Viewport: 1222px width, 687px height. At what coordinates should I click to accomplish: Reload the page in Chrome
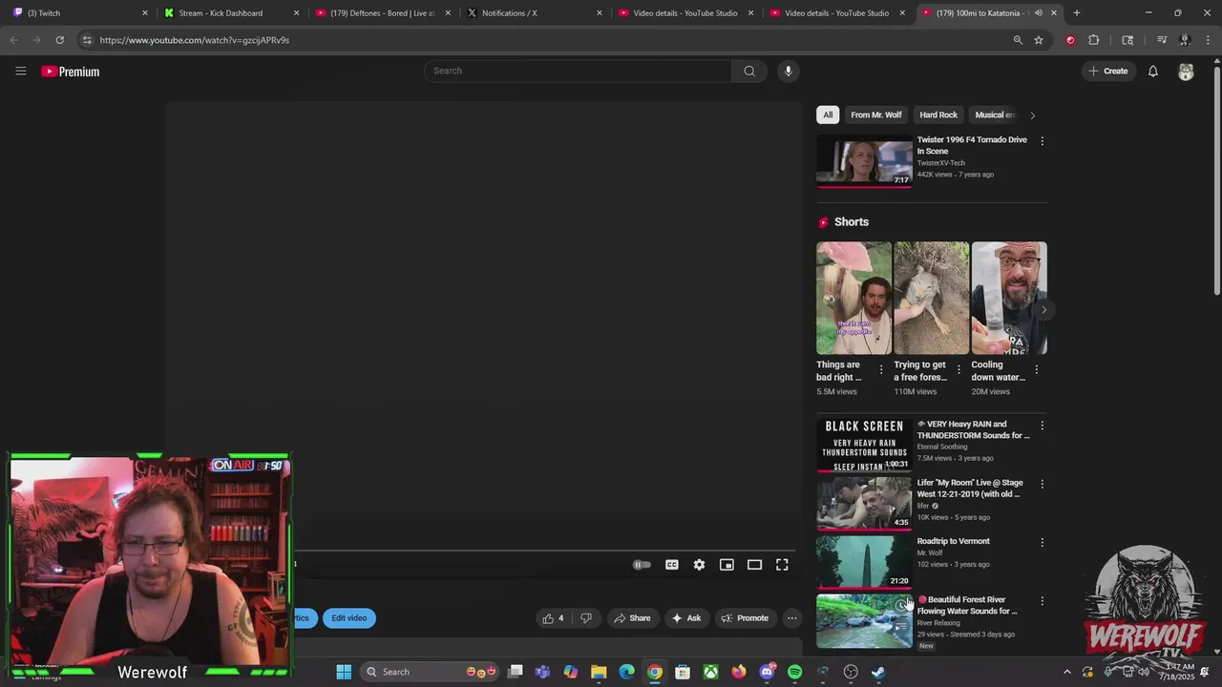pos(59,40)
